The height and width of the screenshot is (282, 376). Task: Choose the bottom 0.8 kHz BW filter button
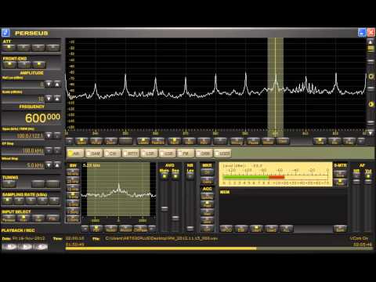tap(73, 219)
